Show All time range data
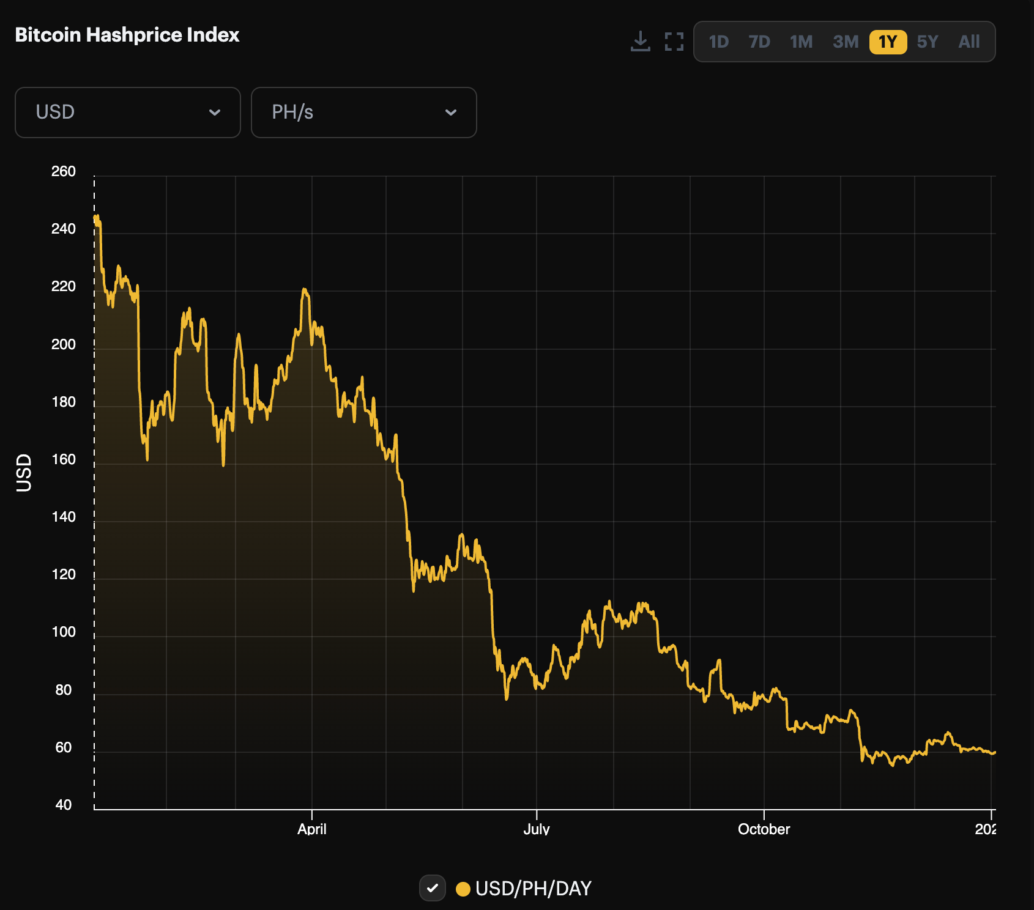This screenshot has width=1034, height=910. [x=969, y=42]
